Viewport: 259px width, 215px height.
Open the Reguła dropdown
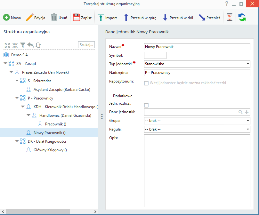tap(248, 129)
